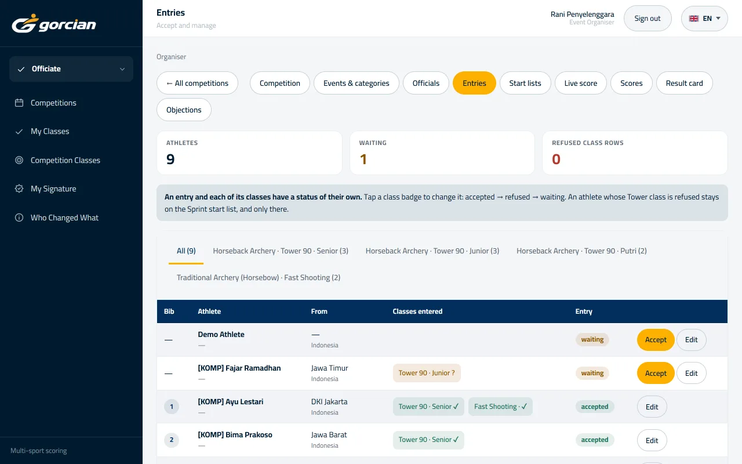The height and width of the screenshot is (464, 742).
Task: Click the calendar icon beside Competitions
Action: [19, 103]
